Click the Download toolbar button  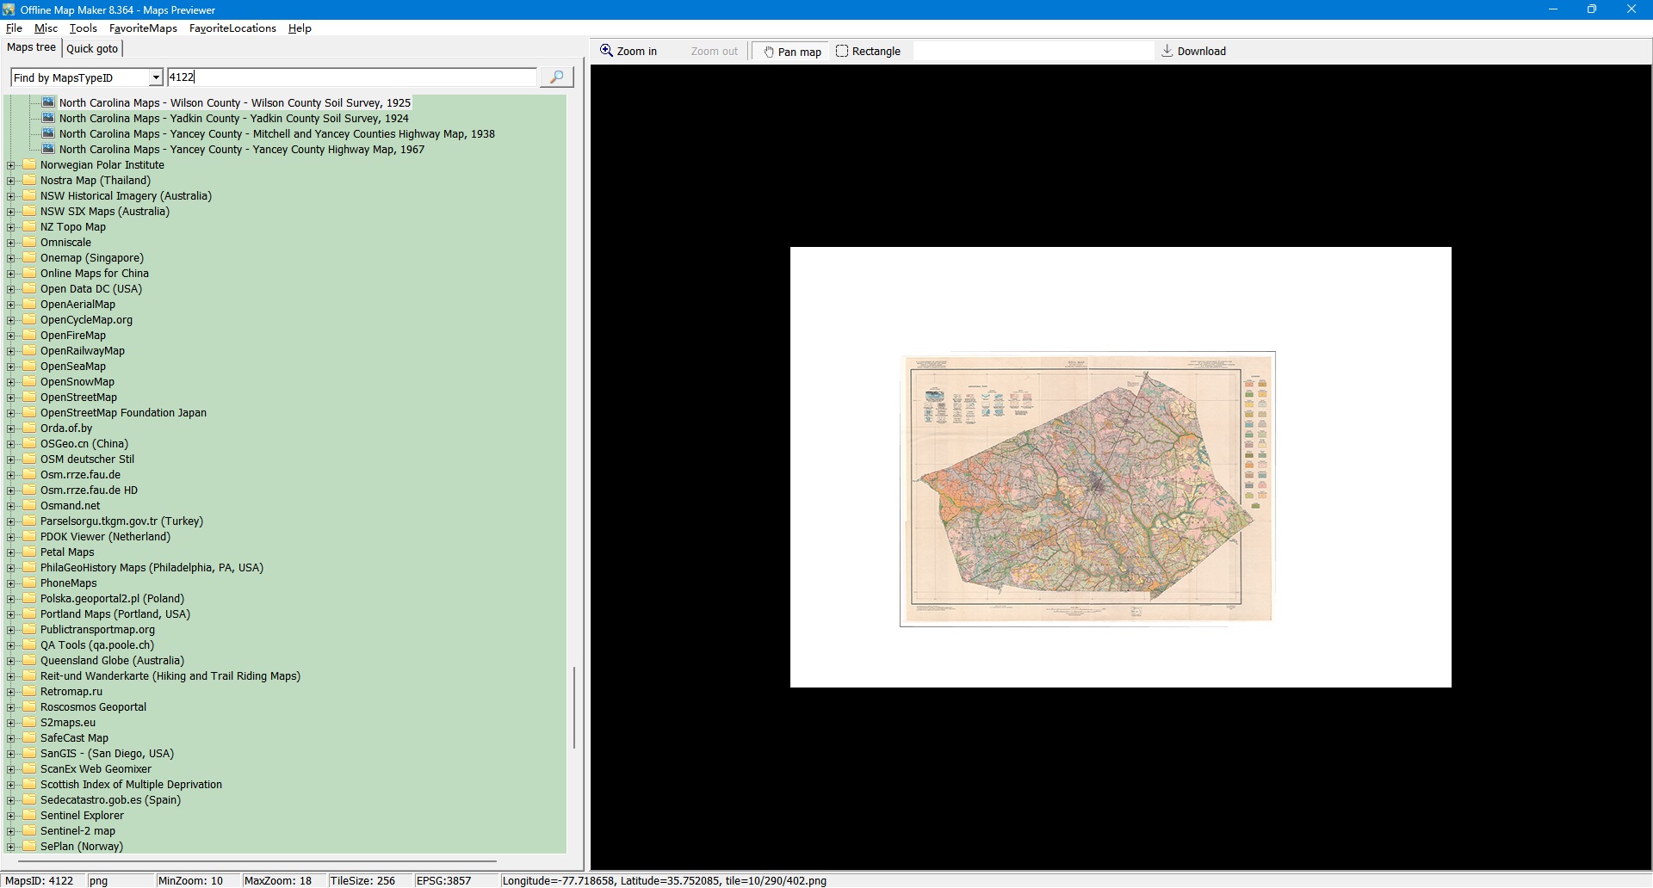(1193, 52)
